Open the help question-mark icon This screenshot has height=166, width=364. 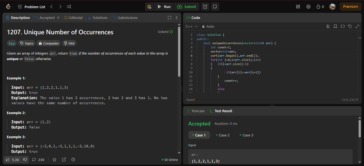click(x=73, y=160)
